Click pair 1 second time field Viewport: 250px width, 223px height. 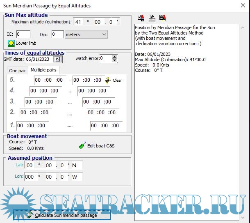point(106,126)
